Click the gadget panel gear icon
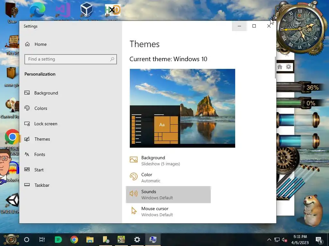The height and width of the screenshot is (246, 329). (289, 67)
